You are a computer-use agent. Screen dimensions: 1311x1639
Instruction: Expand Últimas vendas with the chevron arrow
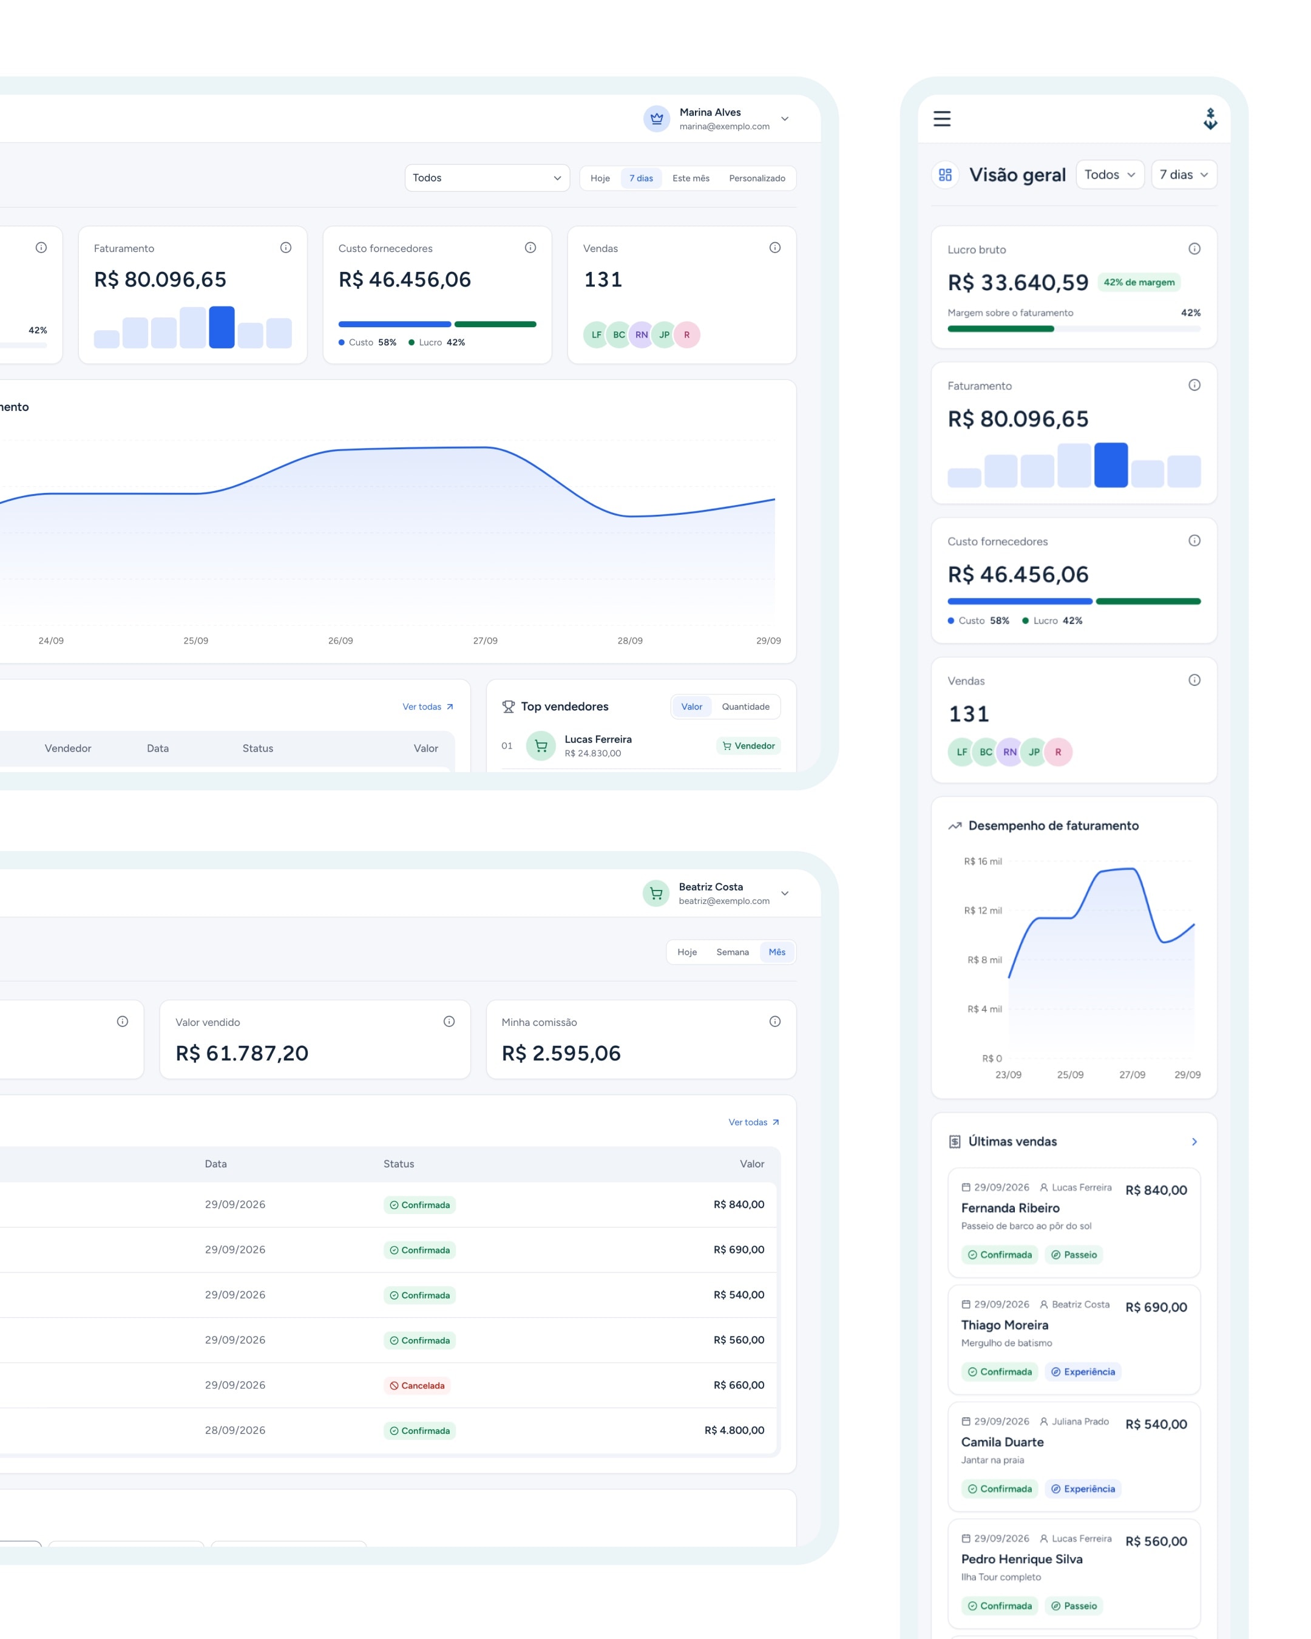coord(1194,1142)
